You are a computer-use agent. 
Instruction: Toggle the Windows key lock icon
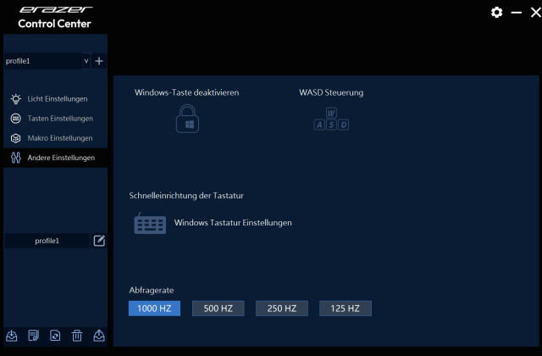pyautogui.click(x=186, y=120)
